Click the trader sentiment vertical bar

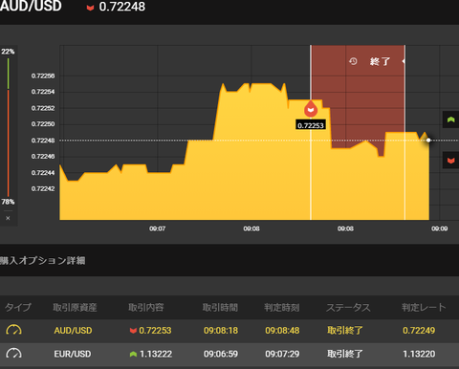coord(9,127)
